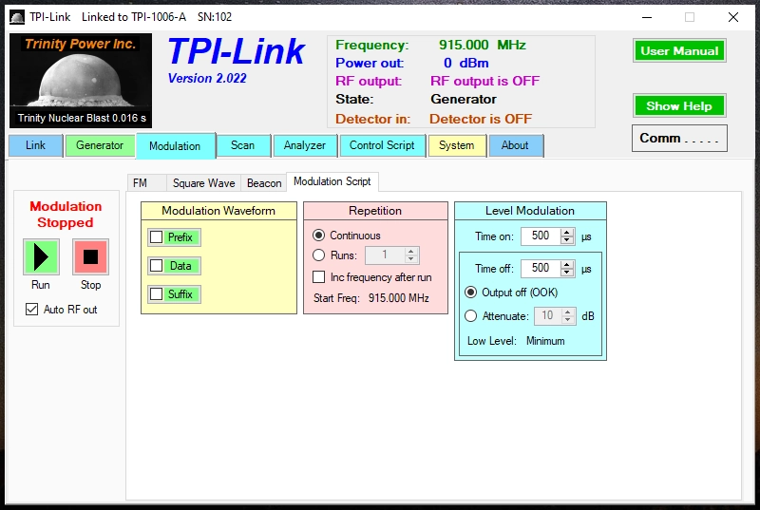Image resolution: width=760 pixels, height=510 pixels.
Task: Click the Repetition panel header
Action: [375, 211]
